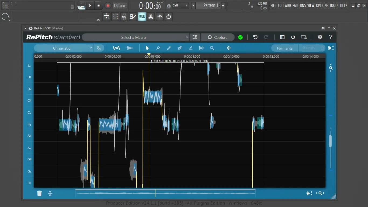
Task: Open the Cell snap dropdown
Action: coord(180,5)
